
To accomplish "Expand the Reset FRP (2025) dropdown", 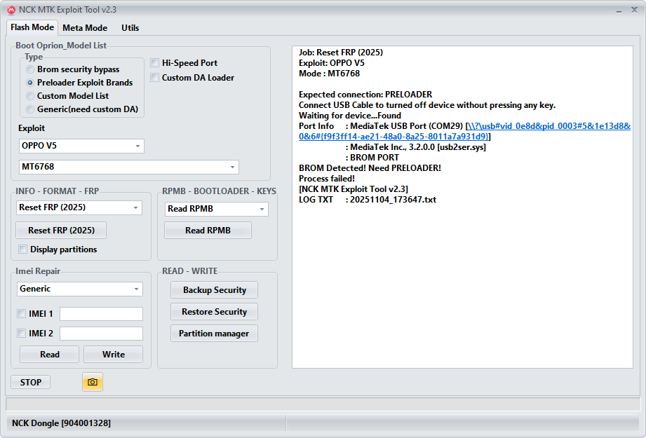I will coord(79,207).
